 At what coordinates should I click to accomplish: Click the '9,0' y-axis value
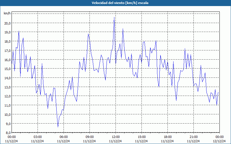(9, 124)
